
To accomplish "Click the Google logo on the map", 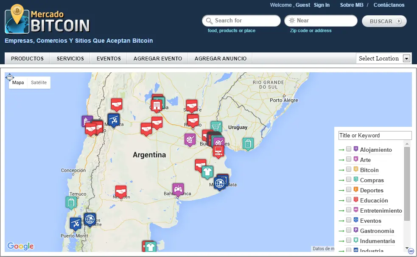I will click(x=20, y=246).
